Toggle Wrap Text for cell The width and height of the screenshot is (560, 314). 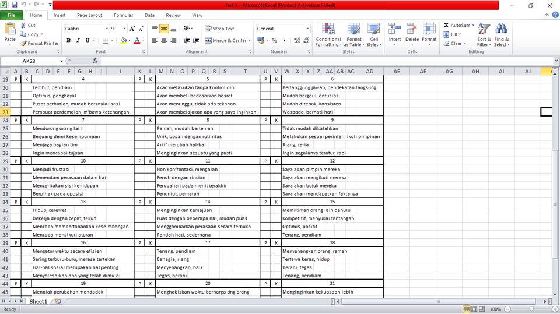point(220,29)
